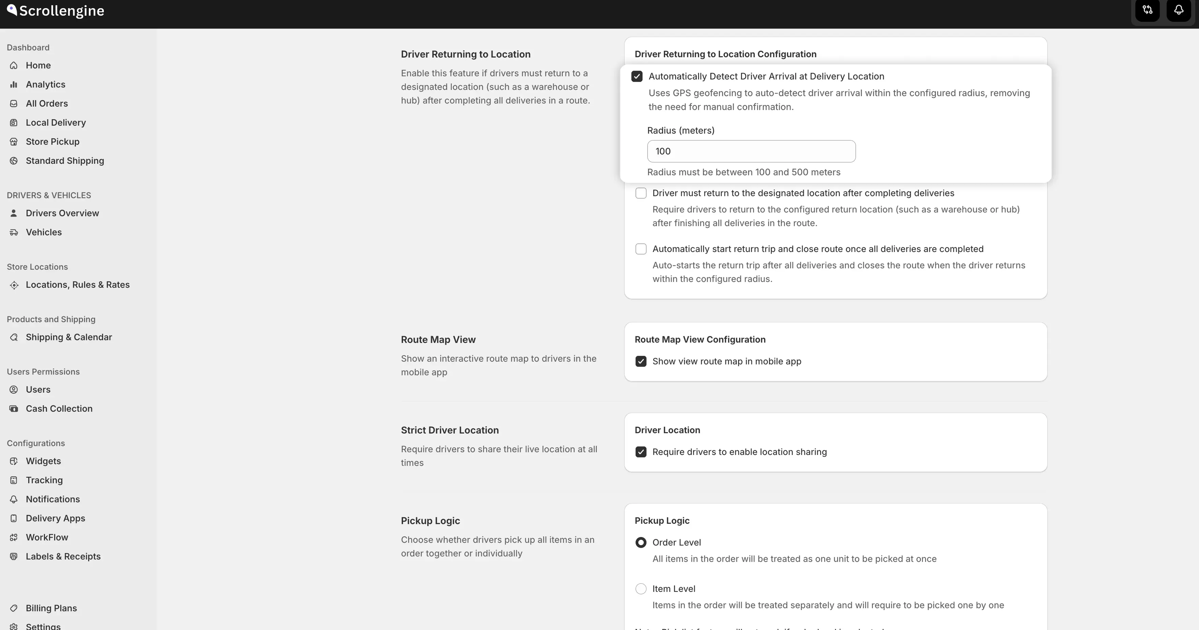The image size is (1199, 630).
Task: Click the Radius meters input field
Action: (x=751, y=151)
